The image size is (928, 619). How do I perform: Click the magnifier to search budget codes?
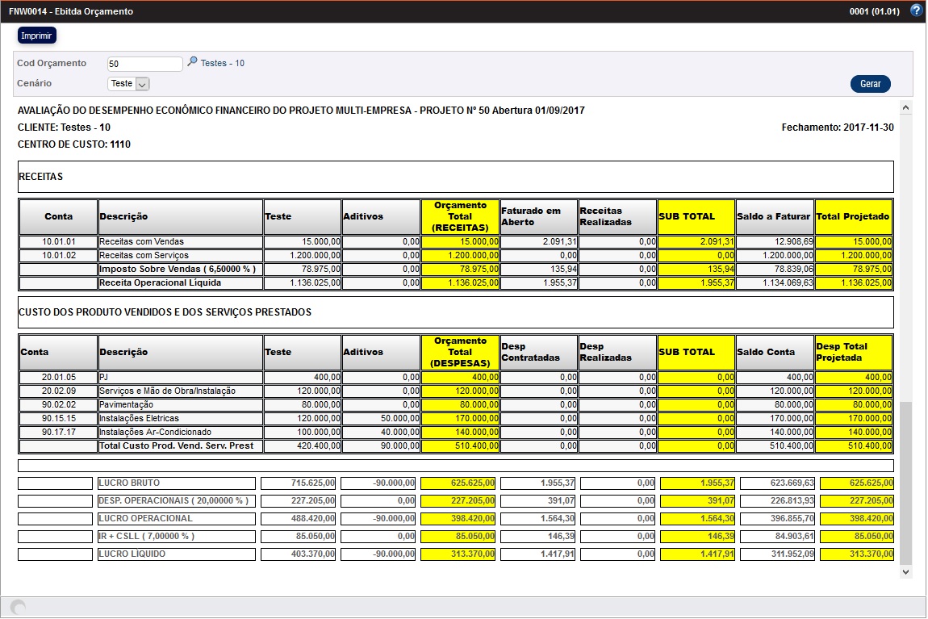[x=191, y=61]
